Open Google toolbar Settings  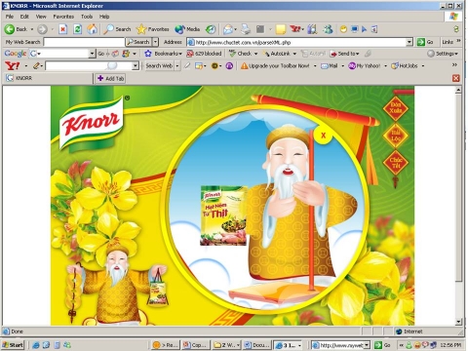[x=443, y=54]
